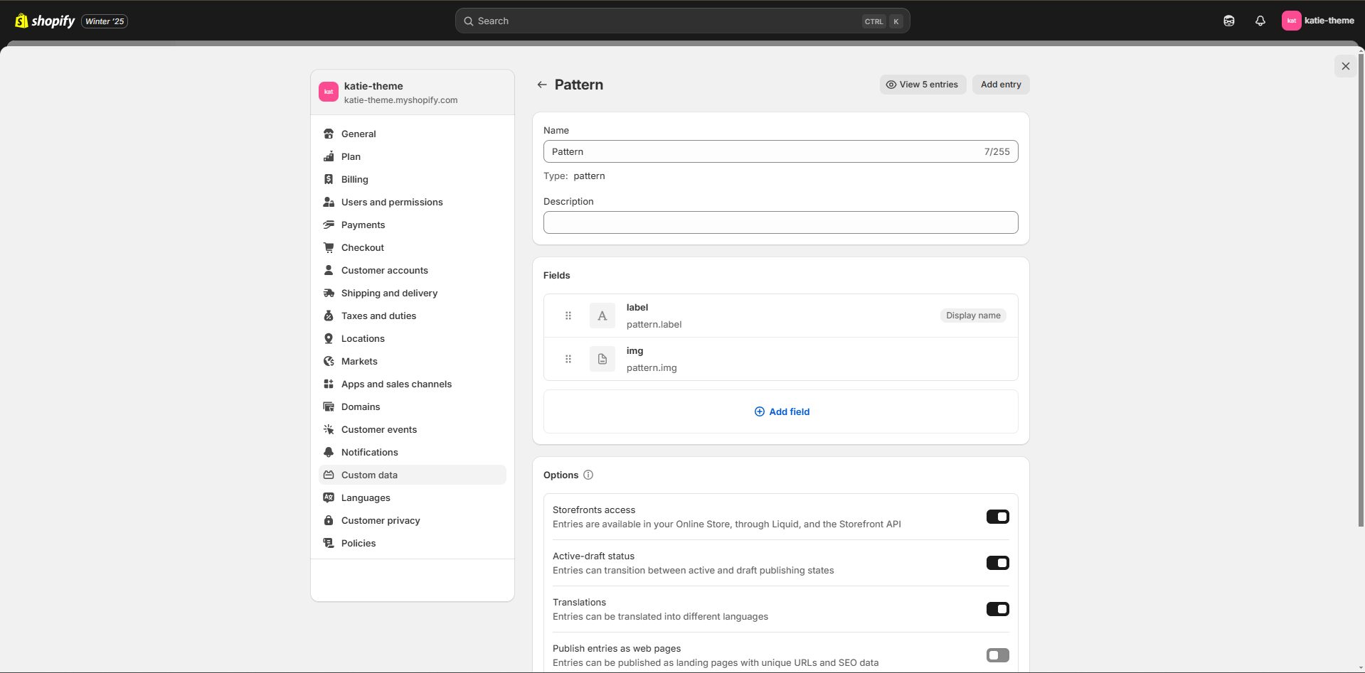The width and height of the screenshot is (1365, 673).
Task: Click the file type icon for img field
Action: tap(602, 359)
